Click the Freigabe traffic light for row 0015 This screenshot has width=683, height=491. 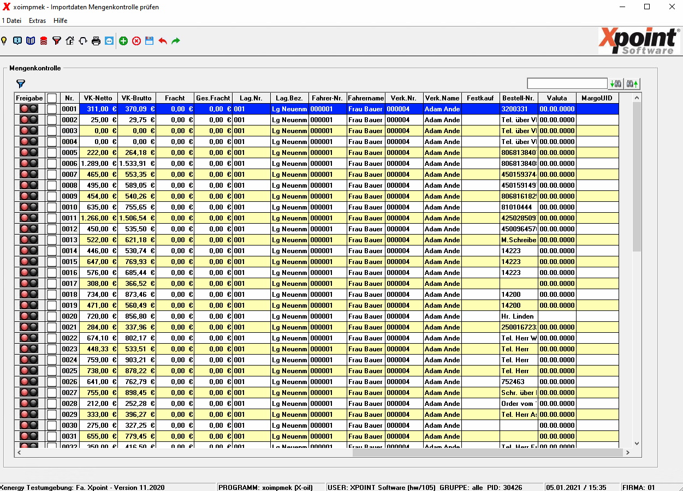29,262
